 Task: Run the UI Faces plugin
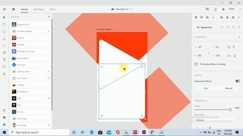click(31, 112)
